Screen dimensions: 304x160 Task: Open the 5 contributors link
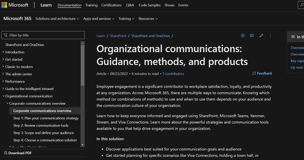[173, 74]
